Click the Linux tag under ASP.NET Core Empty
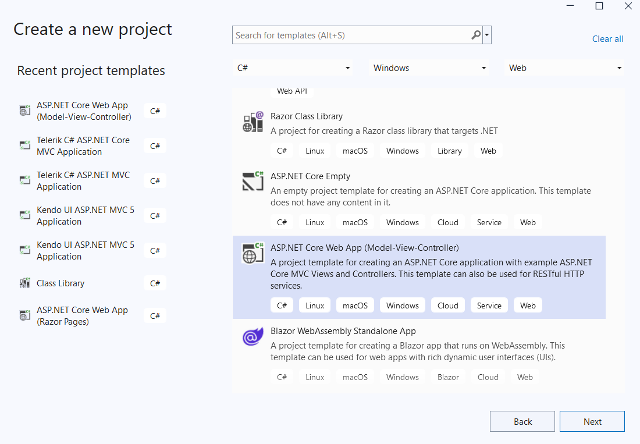 [314, 222]
